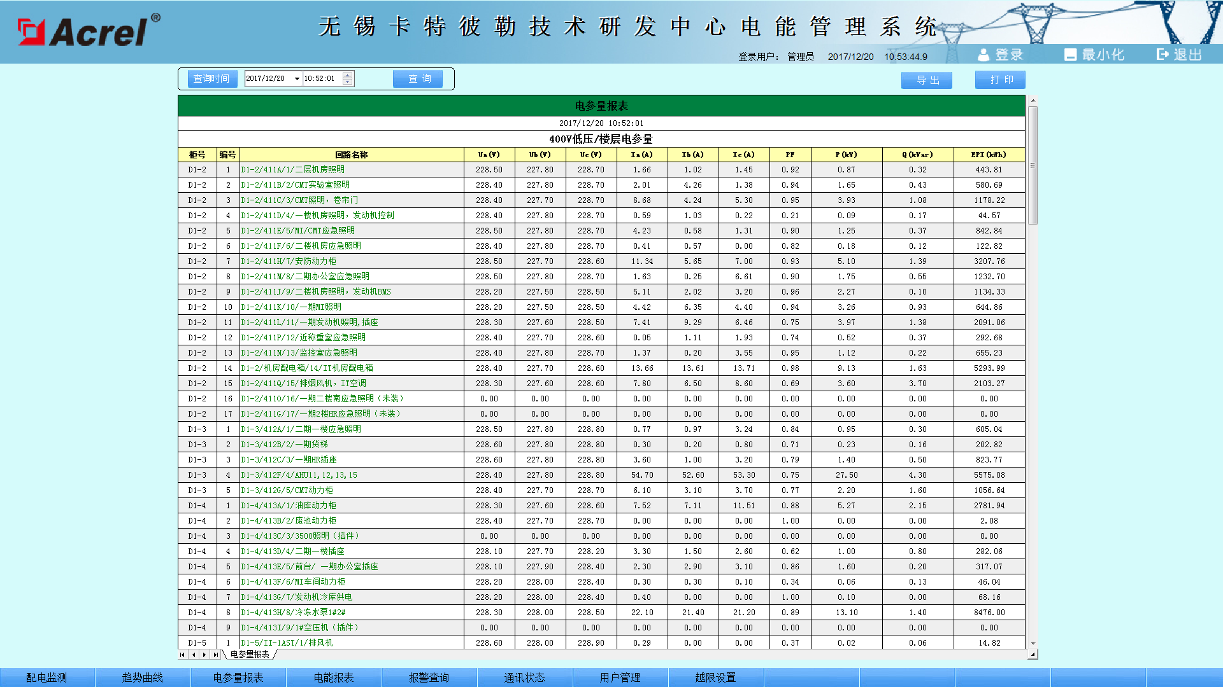
Task: Open the query date dropdown calendar
Action: click(x=297, y=79)
